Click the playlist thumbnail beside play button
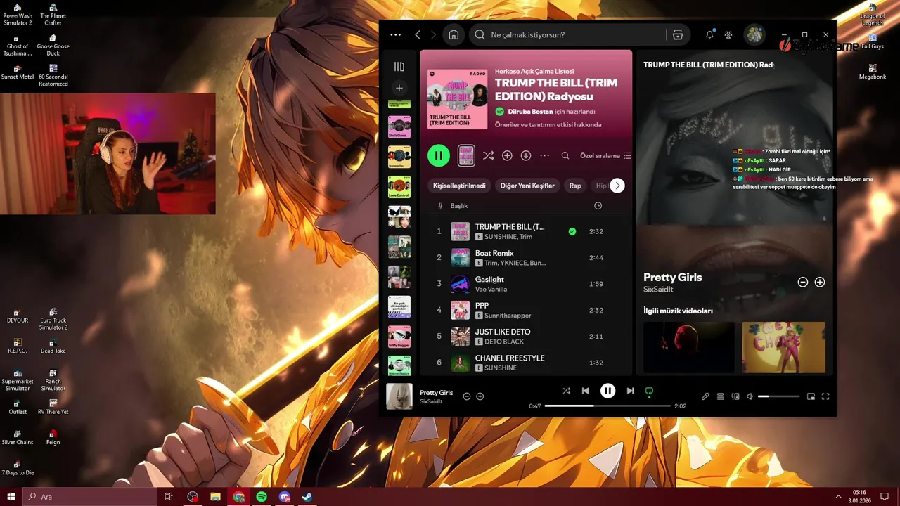Viewport: 900px width, 506px height. pos(465,155)
